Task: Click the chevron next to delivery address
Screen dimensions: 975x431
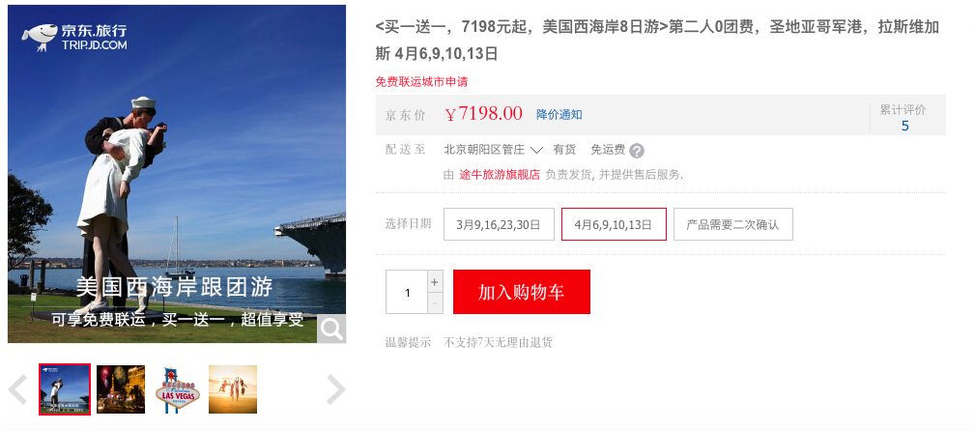Action: 536,150
